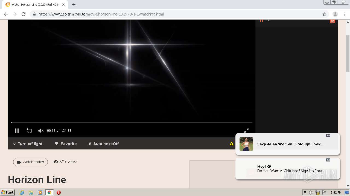
Task: Open Chrome profile avatar menu
Action: [x=335, y=14]
